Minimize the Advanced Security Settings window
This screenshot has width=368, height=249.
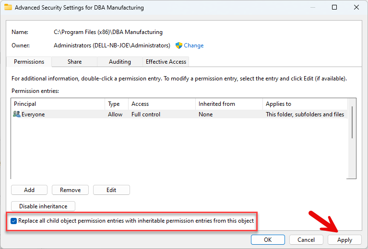point(313,7)
